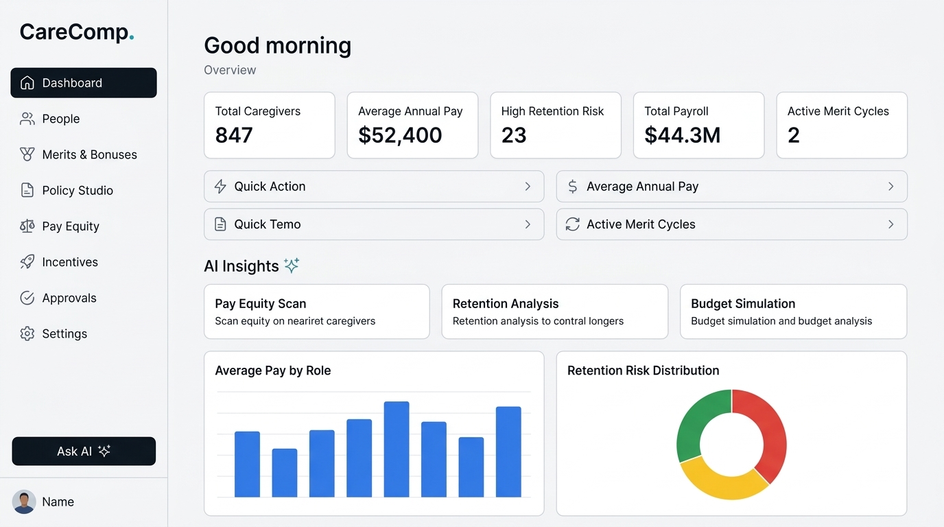Open the Incentives menu item

point(70,262)
